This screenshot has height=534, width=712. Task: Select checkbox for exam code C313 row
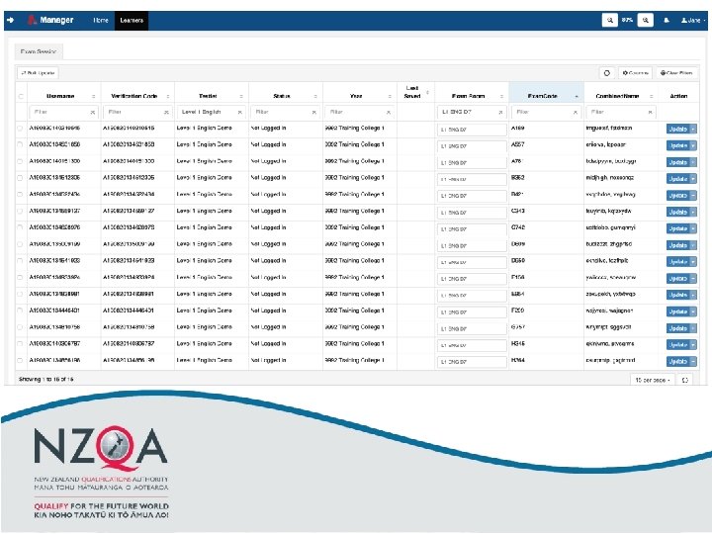(20, 212)
